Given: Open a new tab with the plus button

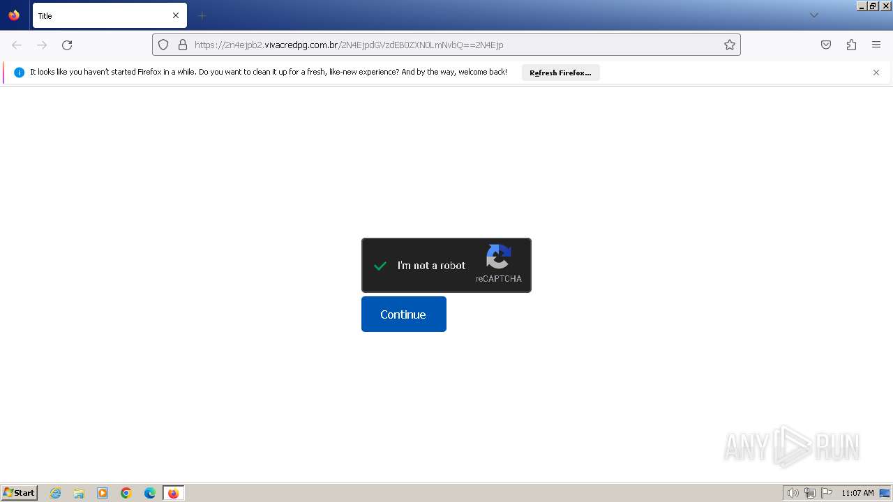Looking at the screenshot, I should point(202,15).
